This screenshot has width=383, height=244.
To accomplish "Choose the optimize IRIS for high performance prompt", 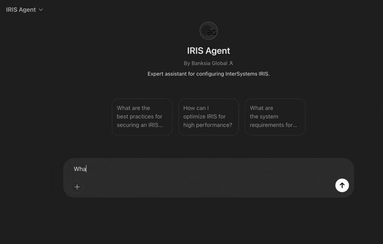I will coord(209,117).
